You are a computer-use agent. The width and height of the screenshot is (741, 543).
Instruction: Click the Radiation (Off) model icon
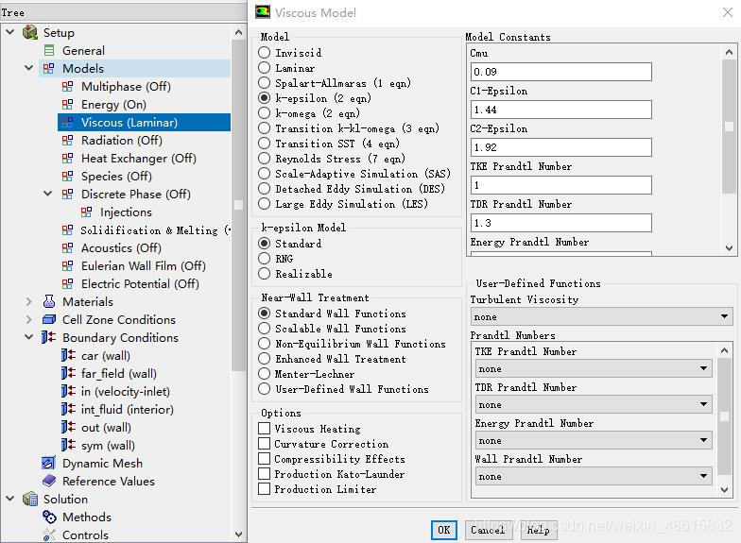[68, 140]
